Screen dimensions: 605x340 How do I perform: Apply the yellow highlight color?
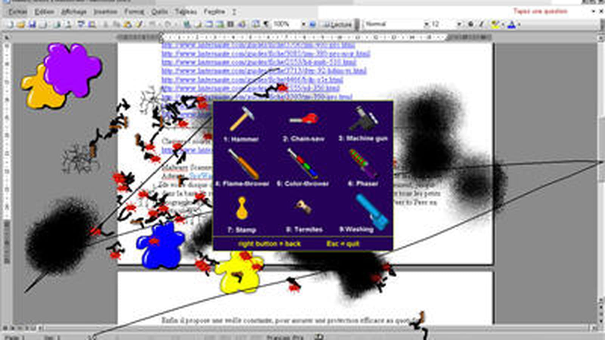coord(495,25)
